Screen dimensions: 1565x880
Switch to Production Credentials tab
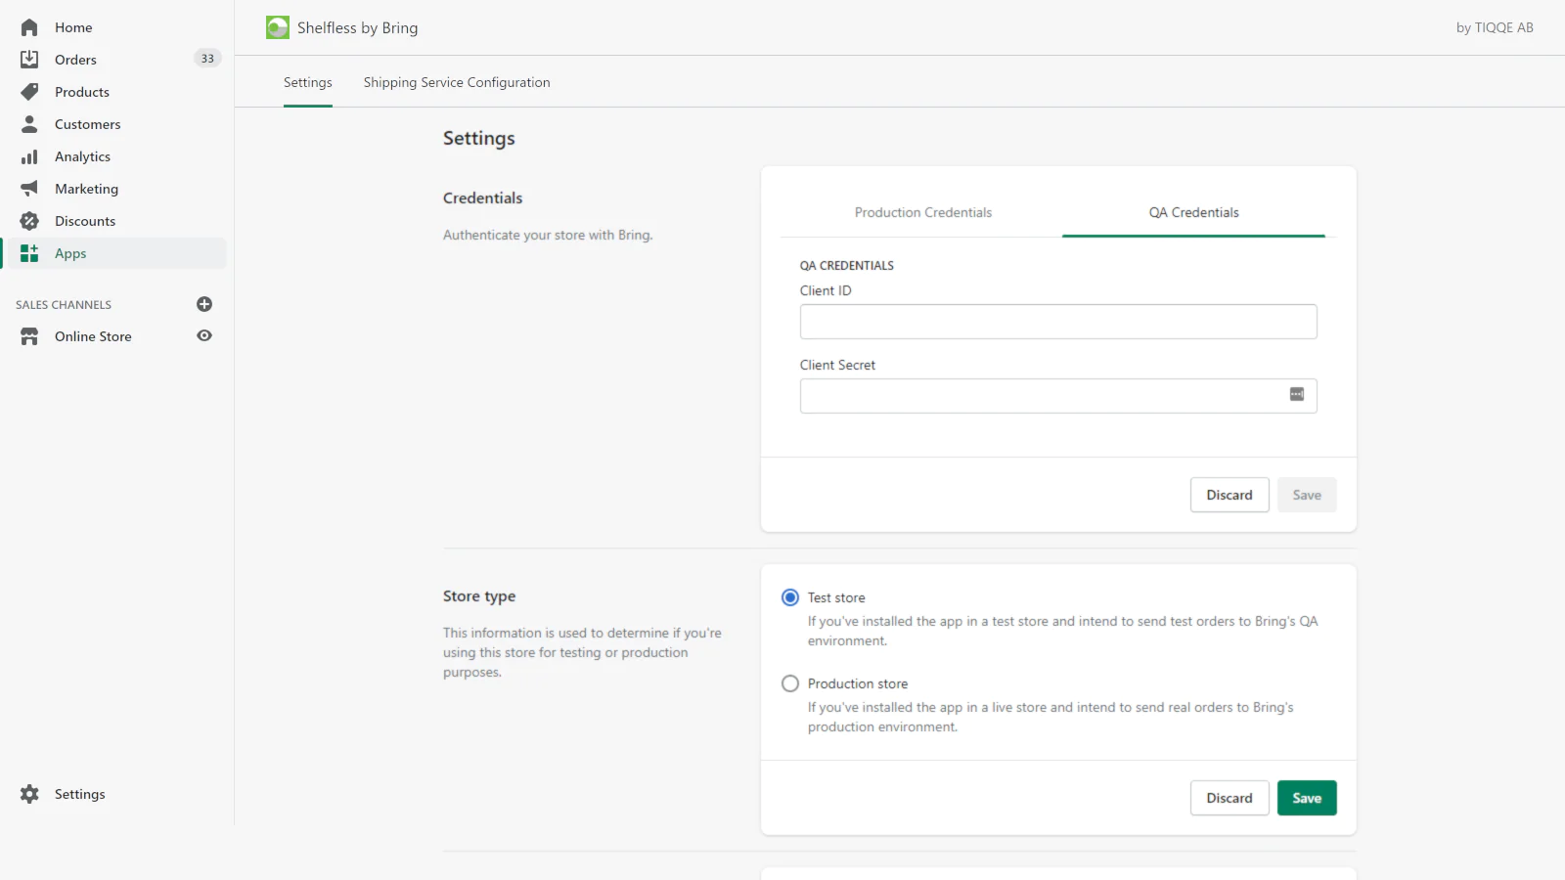(x=922, y=212)
